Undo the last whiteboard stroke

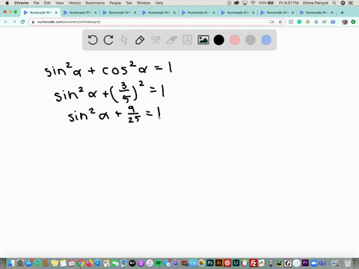pos(93,40)
